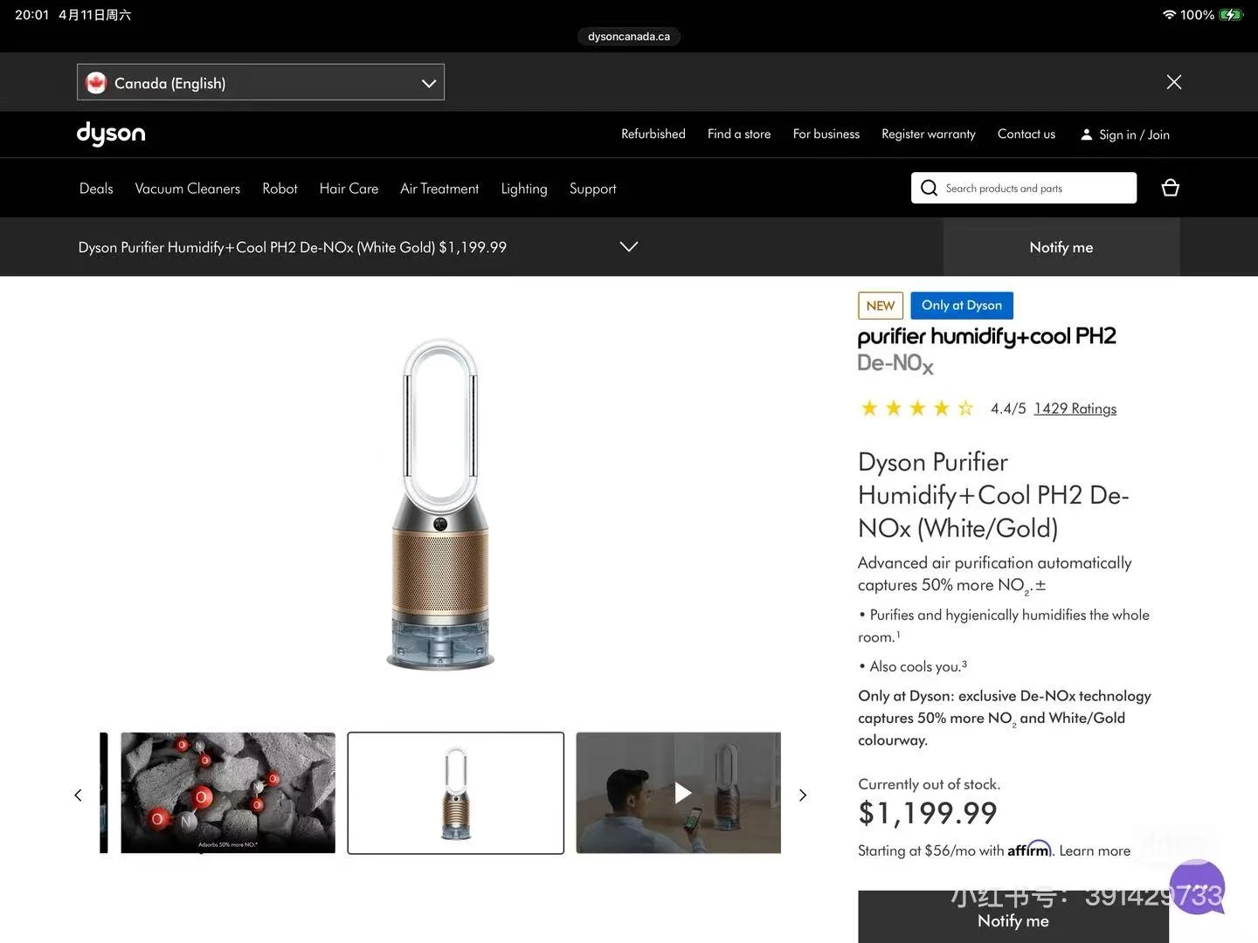Viewport: 1258px width, 943px height.
Task: Go to previous carousel thumbnail arrow
Action: click(x=78, y=795)
